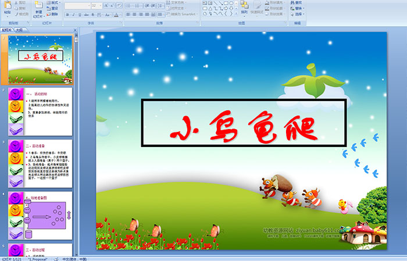
Task: Click the Paste clipboard icon
Action: (x=8, y=5)
